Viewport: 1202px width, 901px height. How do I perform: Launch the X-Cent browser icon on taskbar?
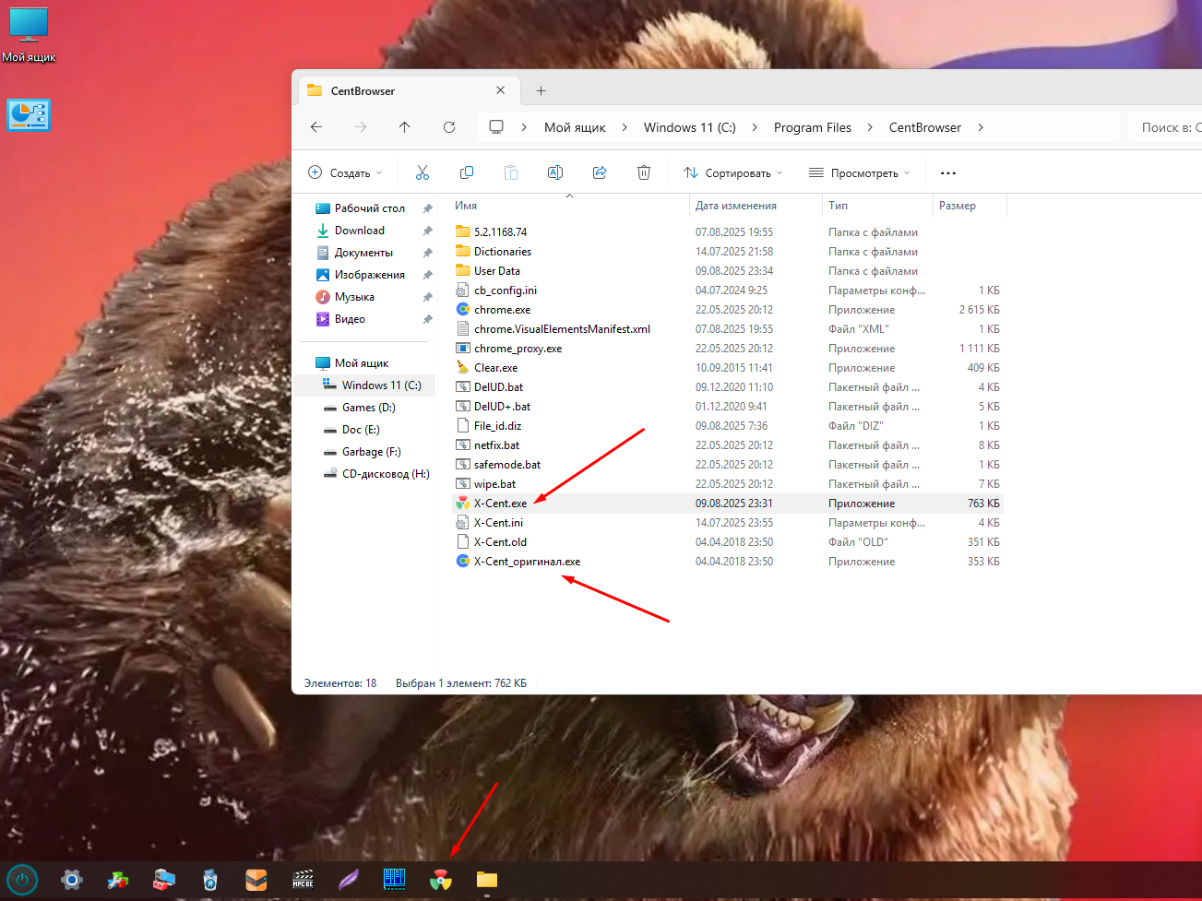pyautogui.click(x=441, y=880)
